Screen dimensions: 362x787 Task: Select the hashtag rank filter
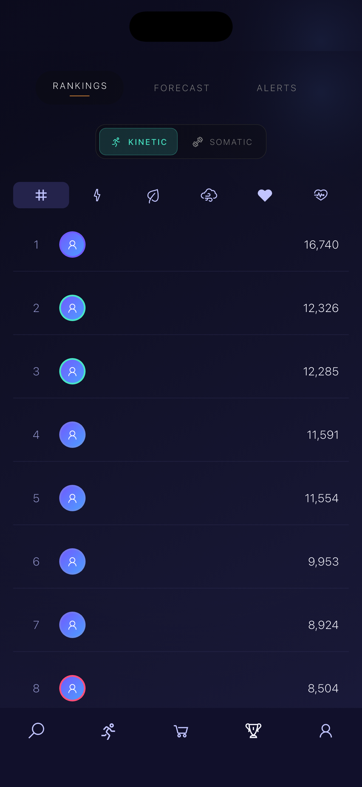click(41, 195)
